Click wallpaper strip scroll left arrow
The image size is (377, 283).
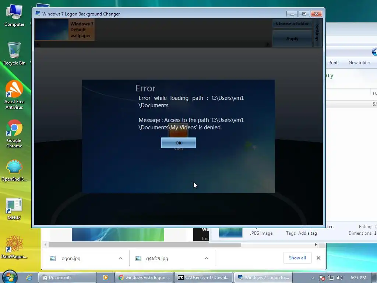tap(38, 44)
